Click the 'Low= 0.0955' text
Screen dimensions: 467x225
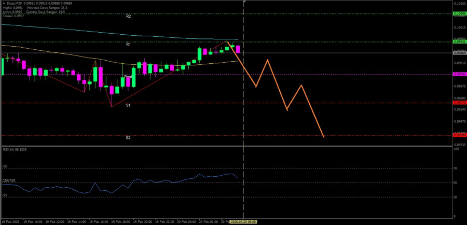tap(12, 11)
